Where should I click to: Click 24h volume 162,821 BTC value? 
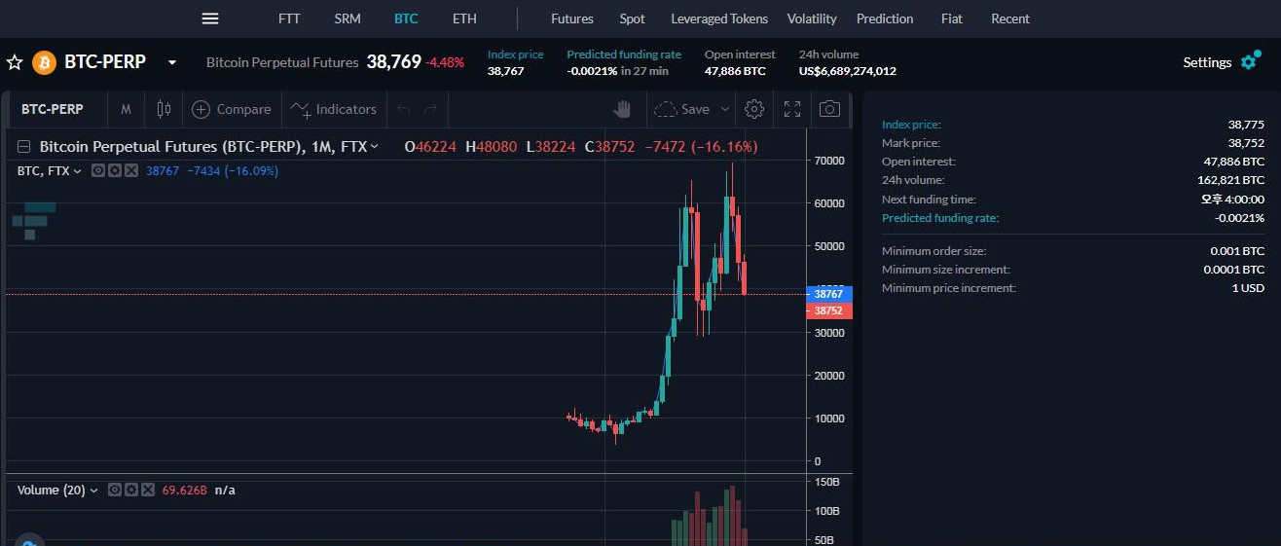[x=1230, y=180]
